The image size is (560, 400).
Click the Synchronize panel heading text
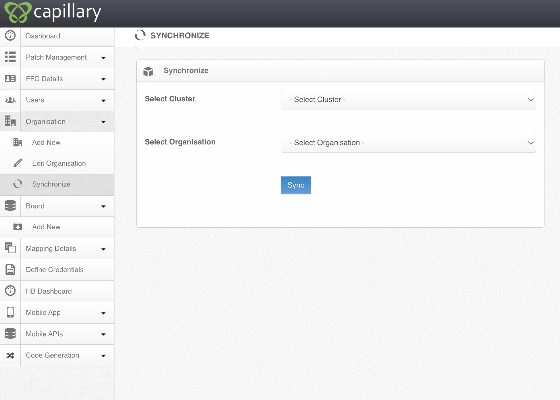pos(186,70)
